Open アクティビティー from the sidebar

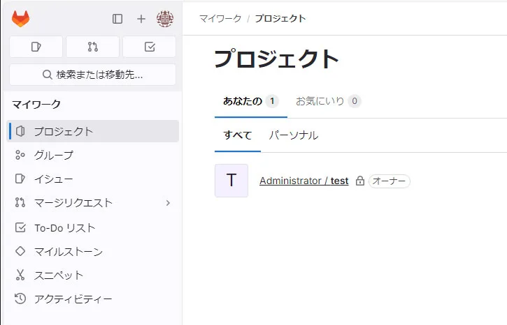tap(93, 299)
